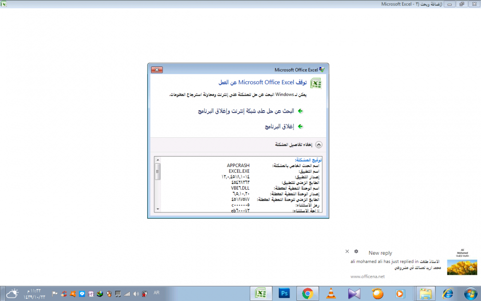Open the weather cloud icon in taskbar
Image resolution: width=481 pixels, height=301 pixels.
coord(13,293)
